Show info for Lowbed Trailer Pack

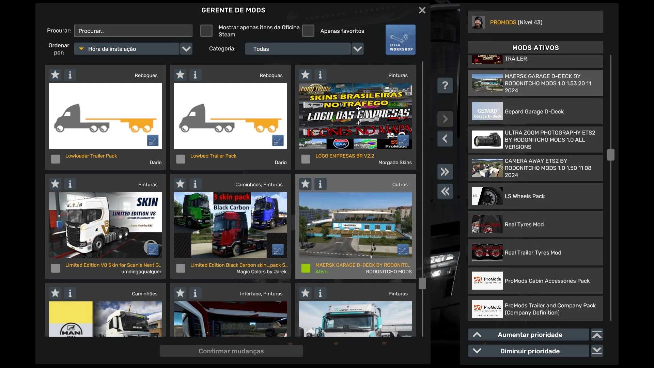pos(195,75)
